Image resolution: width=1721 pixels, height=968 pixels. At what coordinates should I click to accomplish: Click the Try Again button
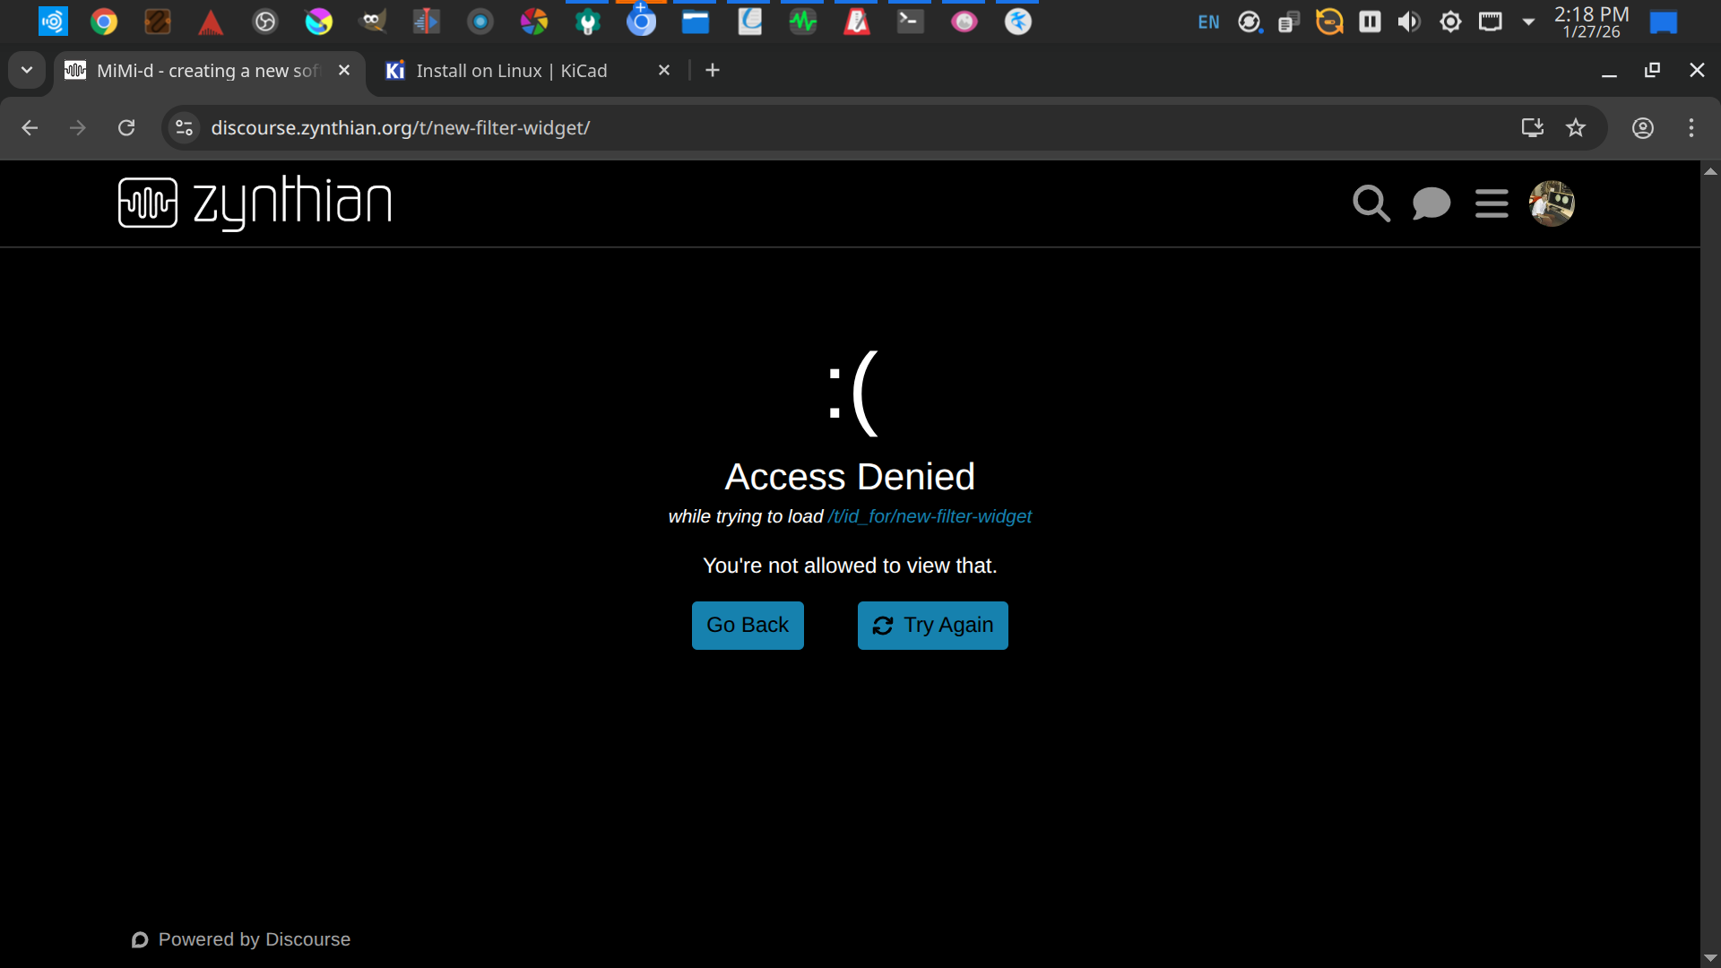click(932, 626)
